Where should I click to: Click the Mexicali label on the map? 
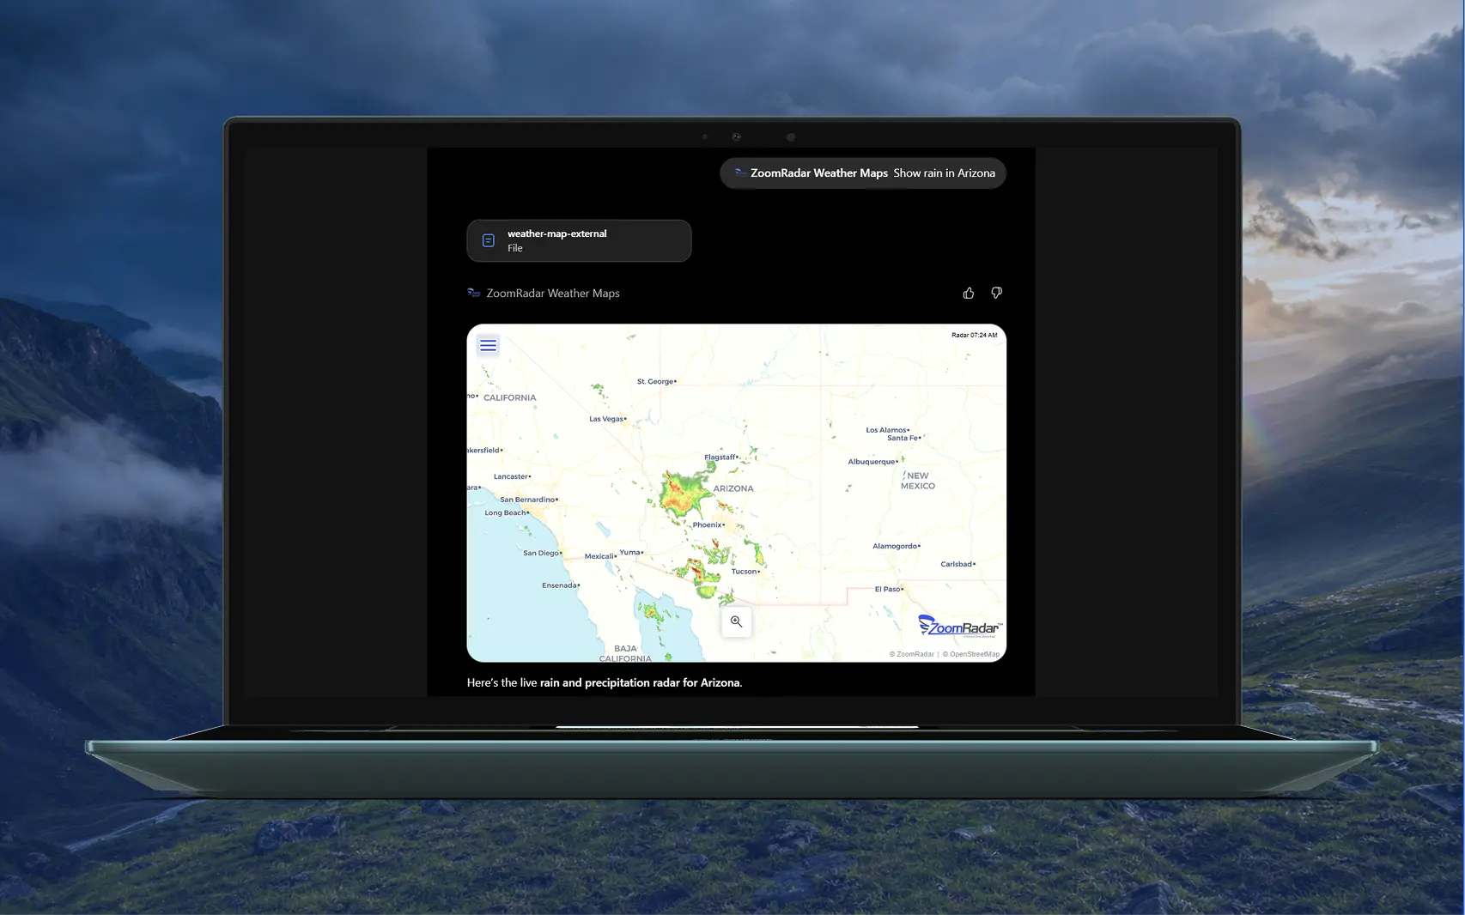click(x=599, y=556)
